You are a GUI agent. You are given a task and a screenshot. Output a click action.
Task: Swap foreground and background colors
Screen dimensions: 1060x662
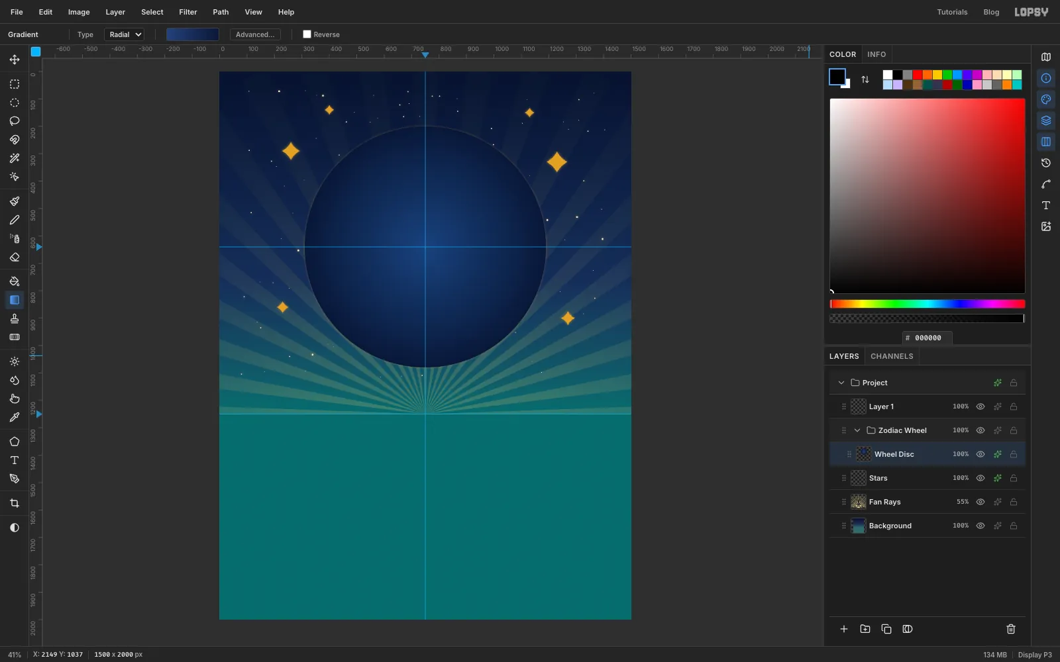tap(865, 79)
